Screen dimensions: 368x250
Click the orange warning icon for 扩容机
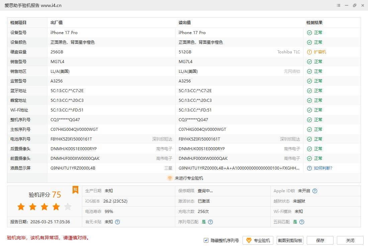[309, 52]
